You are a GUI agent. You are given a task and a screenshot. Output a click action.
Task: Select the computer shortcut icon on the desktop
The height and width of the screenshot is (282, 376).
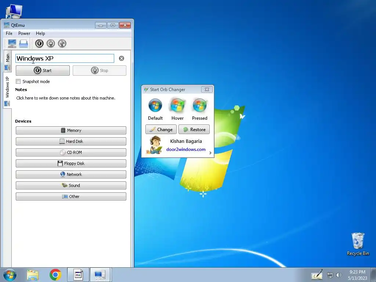(x=14, y=11)
